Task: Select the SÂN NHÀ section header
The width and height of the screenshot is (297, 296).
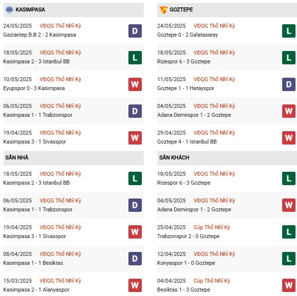Action: [73, 158]
